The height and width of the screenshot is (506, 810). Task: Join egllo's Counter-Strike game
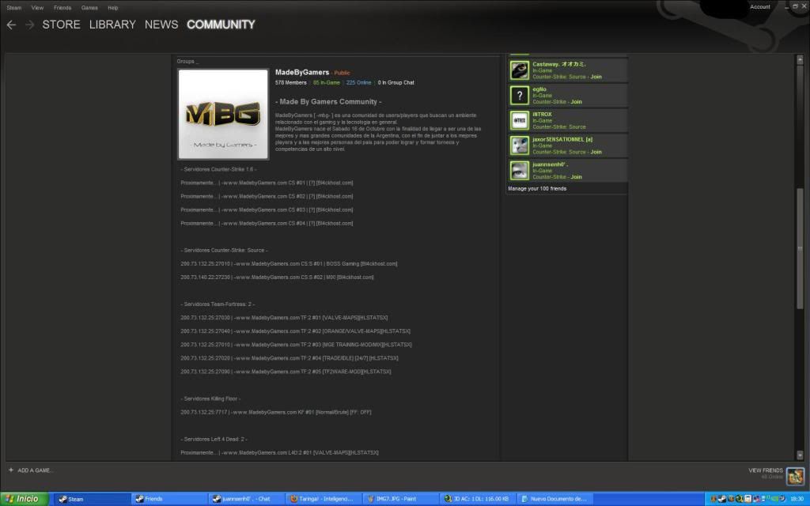[x=576, y=102]
